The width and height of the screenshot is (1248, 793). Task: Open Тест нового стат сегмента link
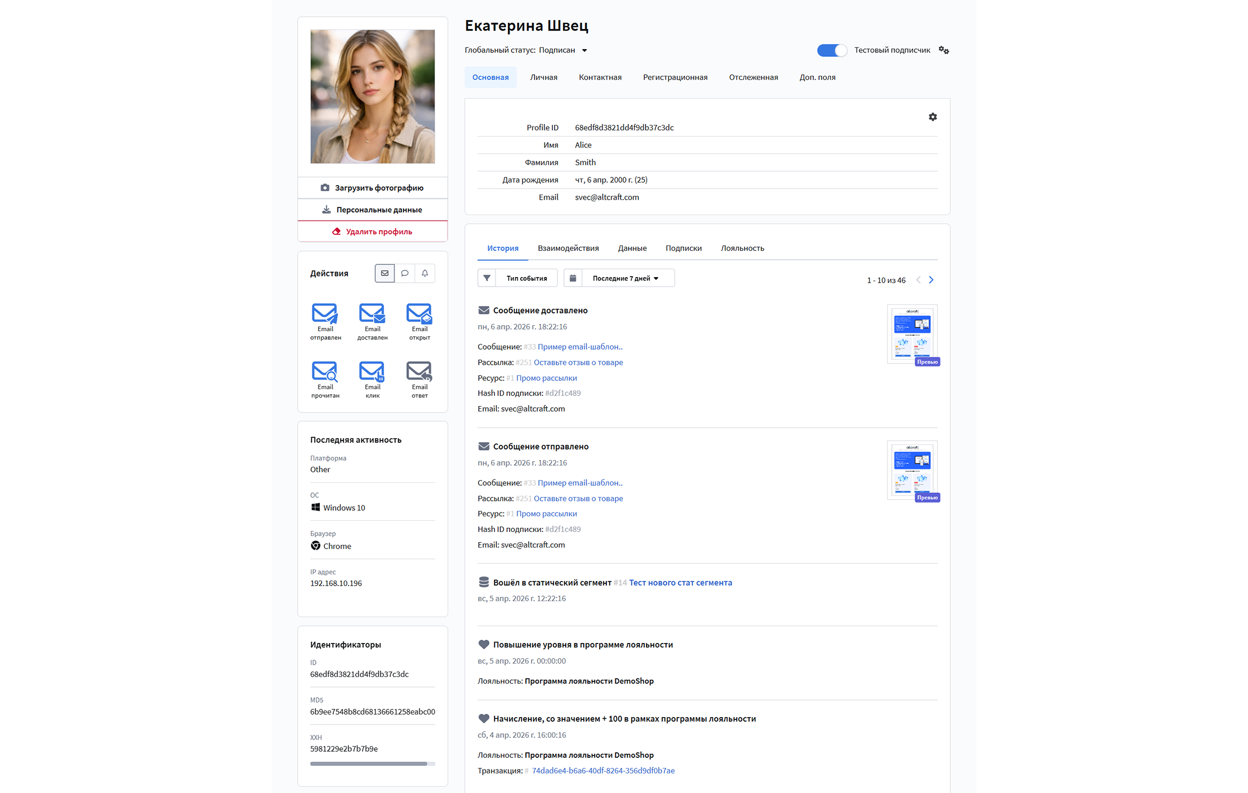[x=680, y=583]
